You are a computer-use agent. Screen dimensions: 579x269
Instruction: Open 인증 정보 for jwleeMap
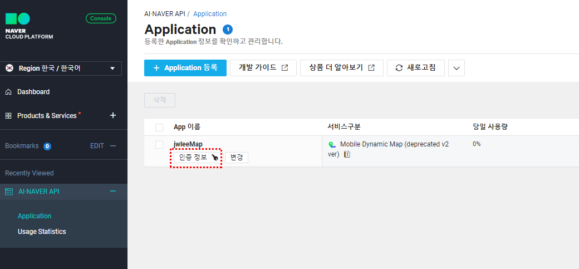(198, 158)
